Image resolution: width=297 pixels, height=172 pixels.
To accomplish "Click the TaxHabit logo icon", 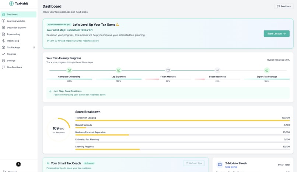I will [x=11, y=3].
